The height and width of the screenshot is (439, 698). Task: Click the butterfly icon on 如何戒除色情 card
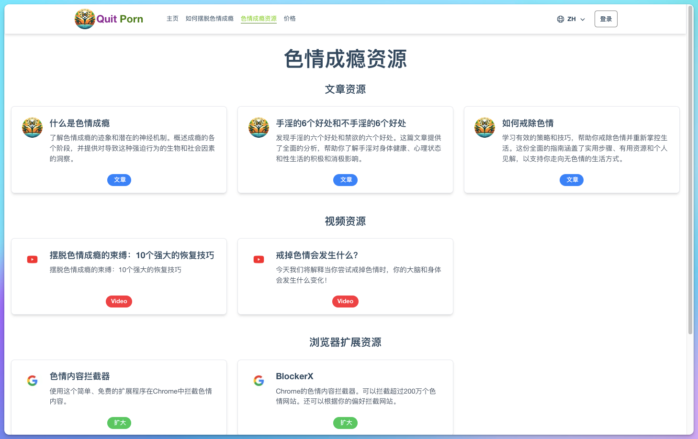pyautogui.click(x=484, y=127)
